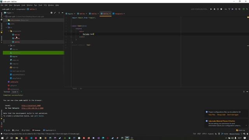The height and width of the screenshot is (140, 249).
Task: Expand the folder below tab3.tsx in the tree
Action: tap(9, 45)
